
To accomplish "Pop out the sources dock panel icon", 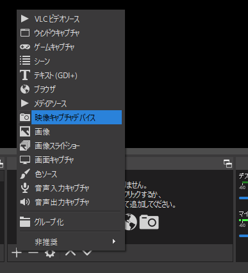I will (227, 163).
